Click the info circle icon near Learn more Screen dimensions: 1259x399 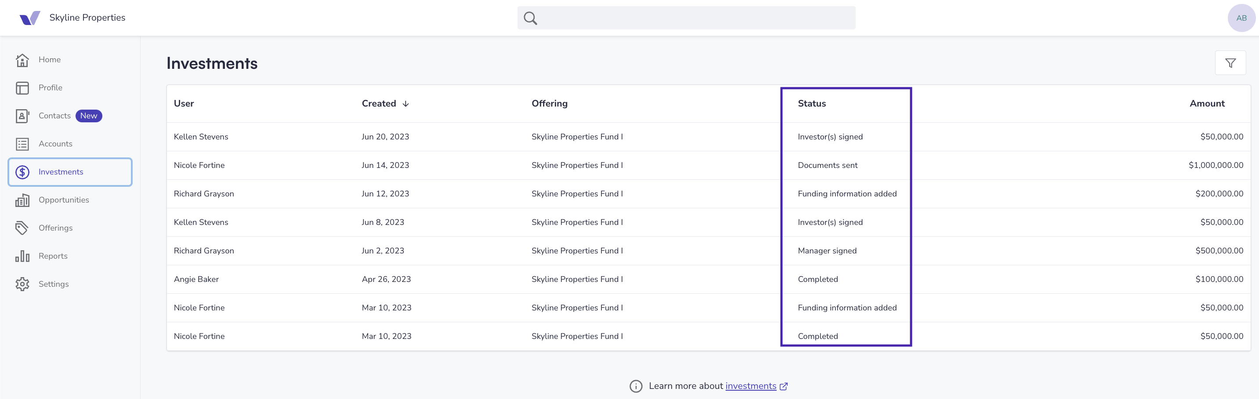[x=636, y=386]
